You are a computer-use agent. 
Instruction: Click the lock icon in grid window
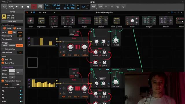tap(31, 12)
